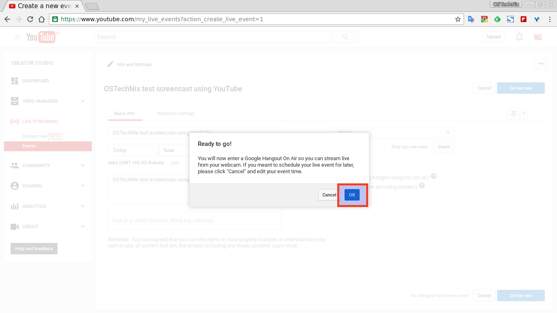Reload the page with the refresh icon
The height and width of the screenshot is (313, 557).
[30, 19]
